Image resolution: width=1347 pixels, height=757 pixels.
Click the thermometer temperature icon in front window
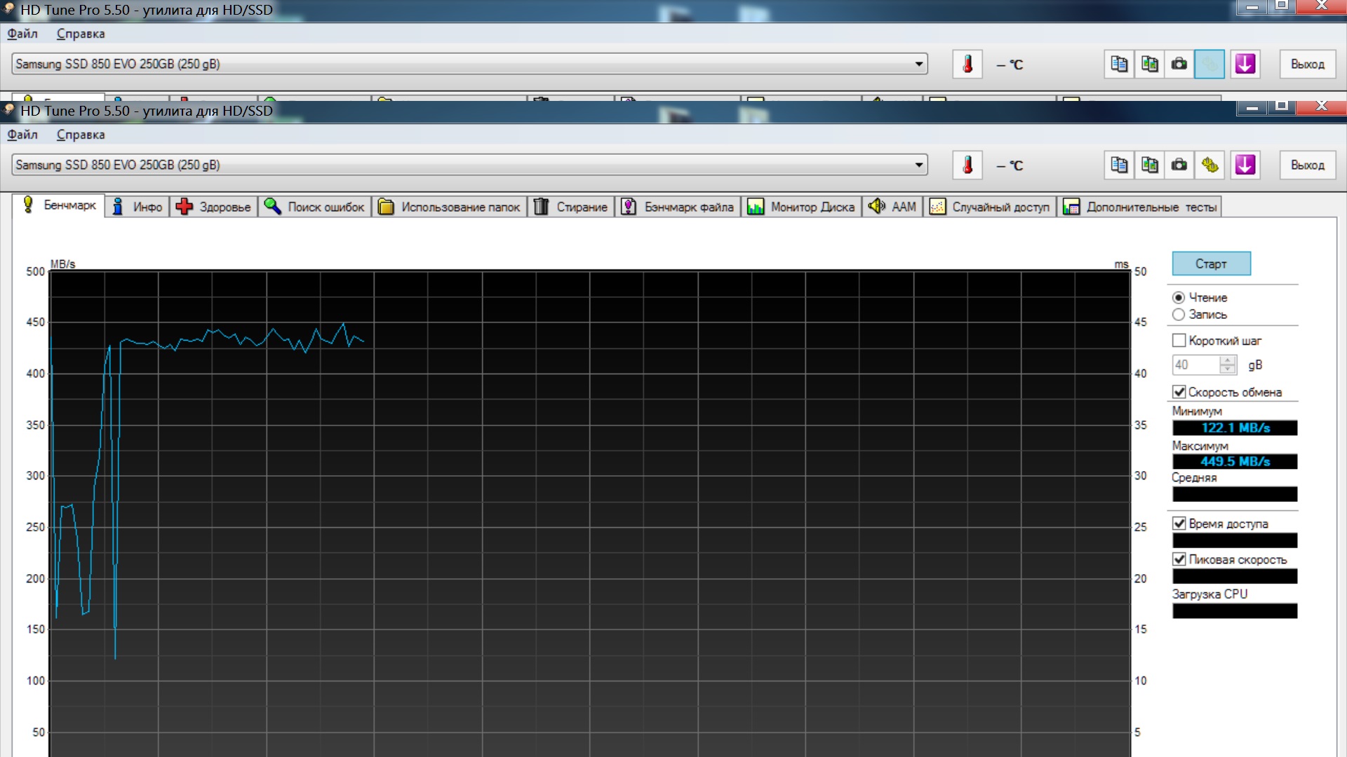tap(967, 165)
